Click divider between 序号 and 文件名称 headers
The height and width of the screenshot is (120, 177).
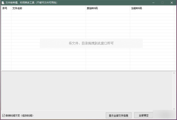tap(11, 9)
